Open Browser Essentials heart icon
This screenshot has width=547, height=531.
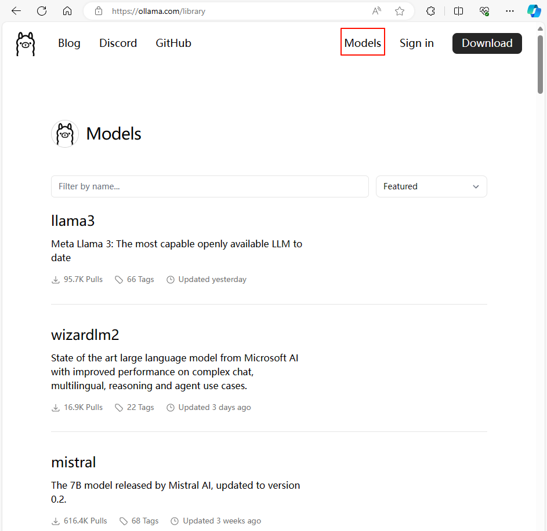[x=484, y=11]
